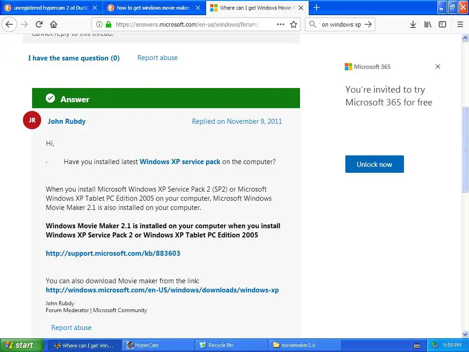Image resolution: width=469 pixels, height=352 pixels.
Task: Click the Forum Moderator | Microsoft Community text
Action: (96, 310)
